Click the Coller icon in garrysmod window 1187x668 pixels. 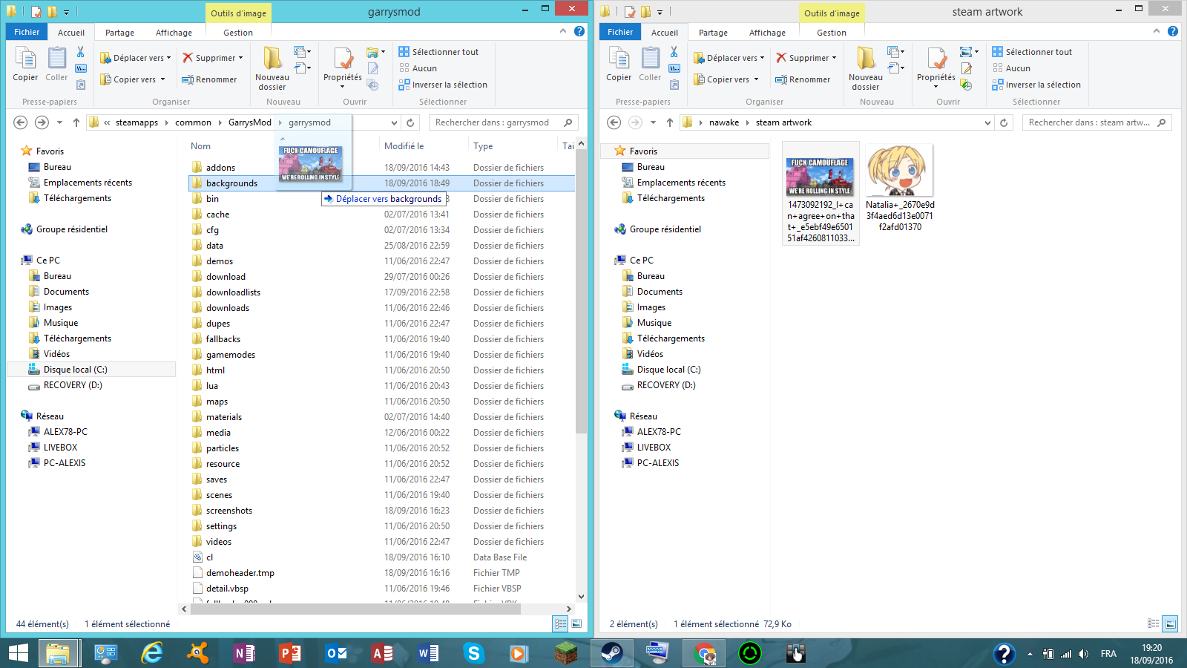(x=56, y=64)
